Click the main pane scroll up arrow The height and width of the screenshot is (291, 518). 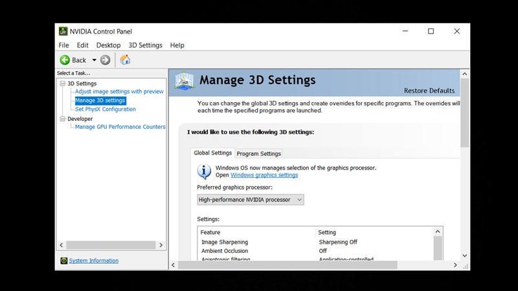coord(464,74)
